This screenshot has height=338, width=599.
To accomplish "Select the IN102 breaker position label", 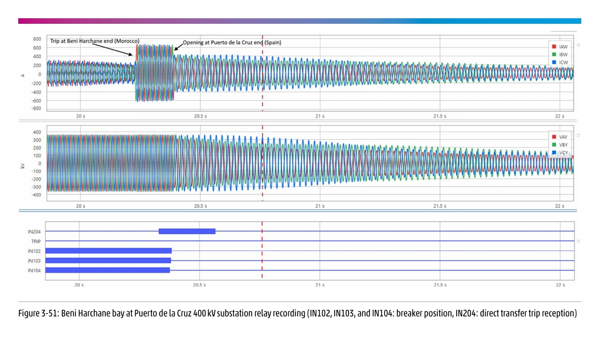I will (x=34, y=251).
